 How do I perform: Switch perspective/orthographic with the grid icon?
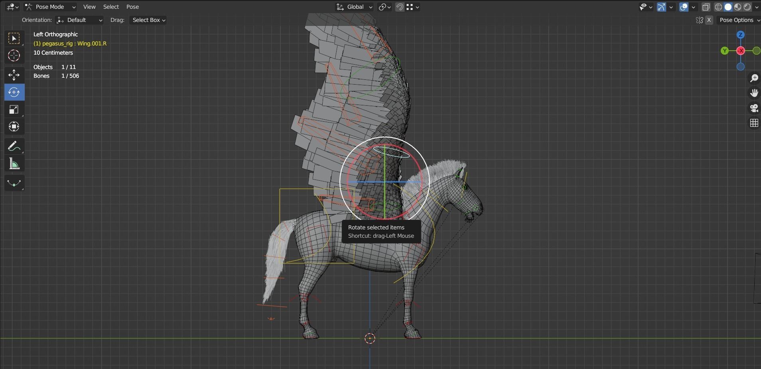(754, 123)
